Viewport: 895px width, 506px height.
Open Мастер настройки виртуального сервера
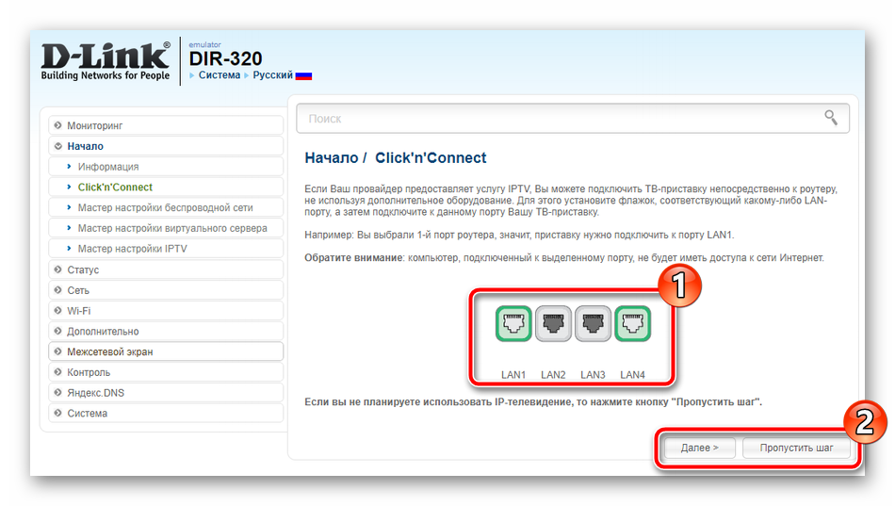(166, 228)
